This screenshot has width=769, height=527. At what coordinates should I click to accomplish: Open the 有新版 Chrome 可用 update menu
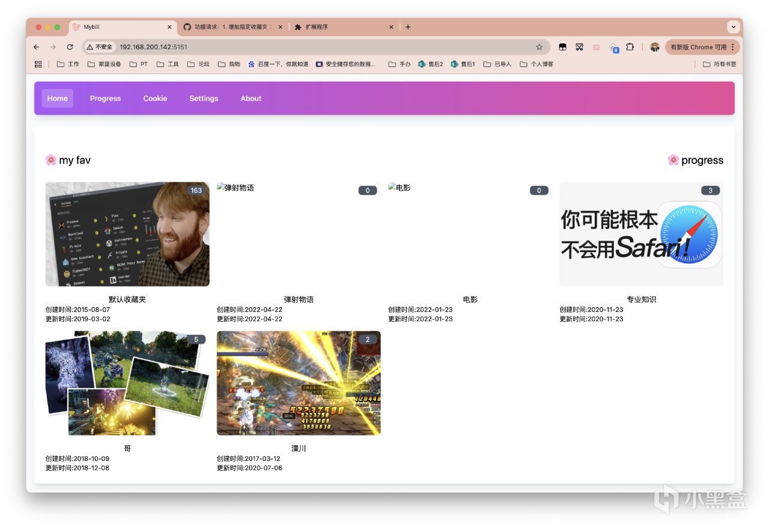(702, 47)
